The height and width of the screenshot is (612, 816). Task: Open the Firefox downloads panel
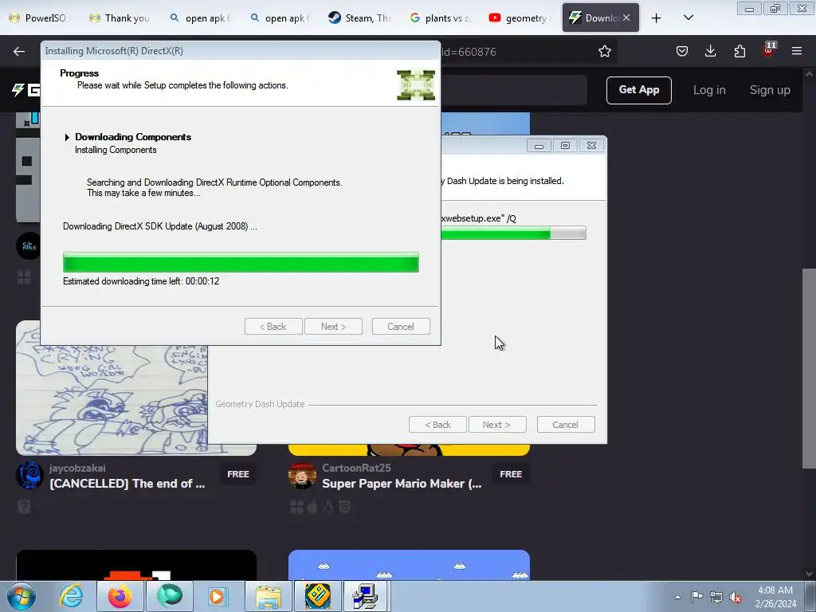click(x=710, y=51)
